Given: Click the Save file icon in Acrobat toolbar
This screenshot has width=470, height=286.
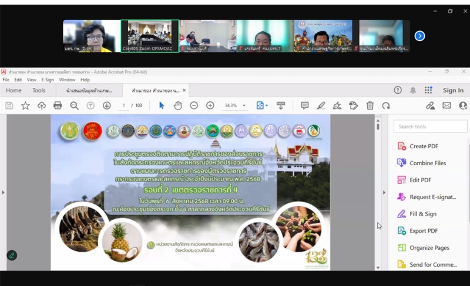Looking at the screenshot, I should coord(9,105).
